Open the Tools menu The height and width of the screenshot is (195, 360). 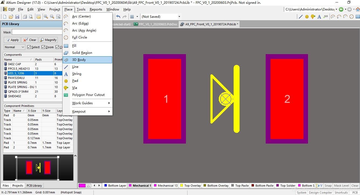pos(81,9)
